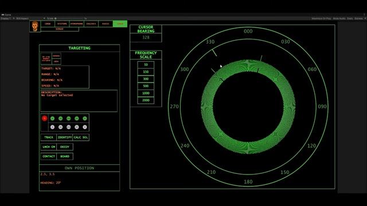367x206 pixels.
Task: Open the Display 1 dropdown
Action: (x=7, y=18)
